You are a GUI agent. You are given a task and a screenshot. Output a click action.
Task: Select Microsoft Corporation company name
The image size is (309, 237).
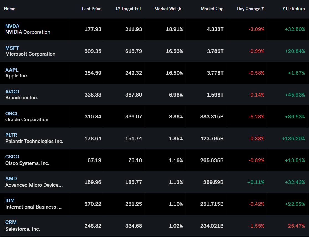(30, 54)
